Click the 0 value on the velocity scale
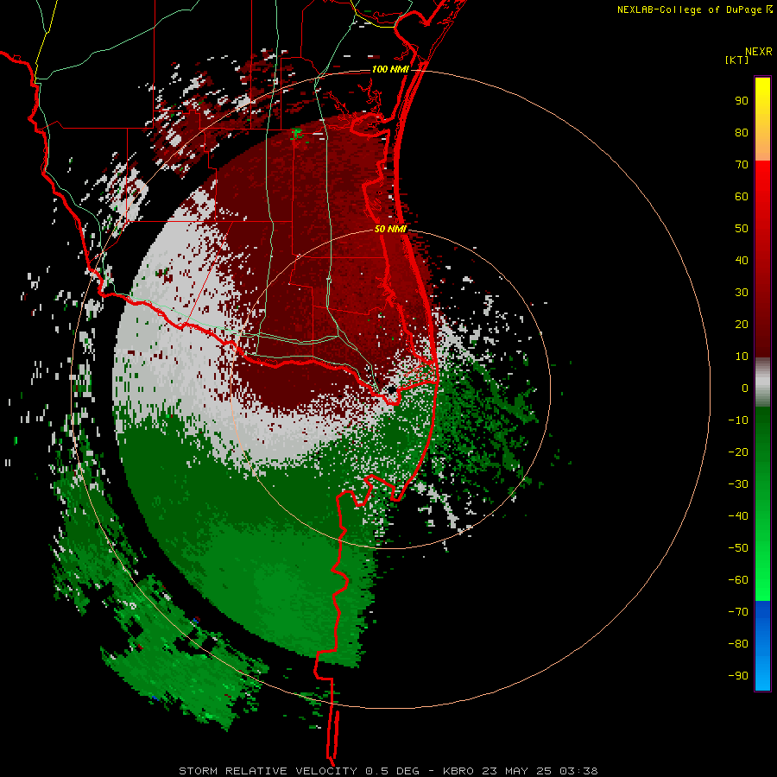Viewport: 777px width, 777px height. tap(745, 388)
